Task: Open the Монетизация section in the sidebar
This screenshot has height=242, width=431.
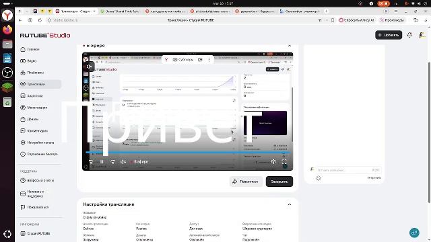Action: pos(34,108)
